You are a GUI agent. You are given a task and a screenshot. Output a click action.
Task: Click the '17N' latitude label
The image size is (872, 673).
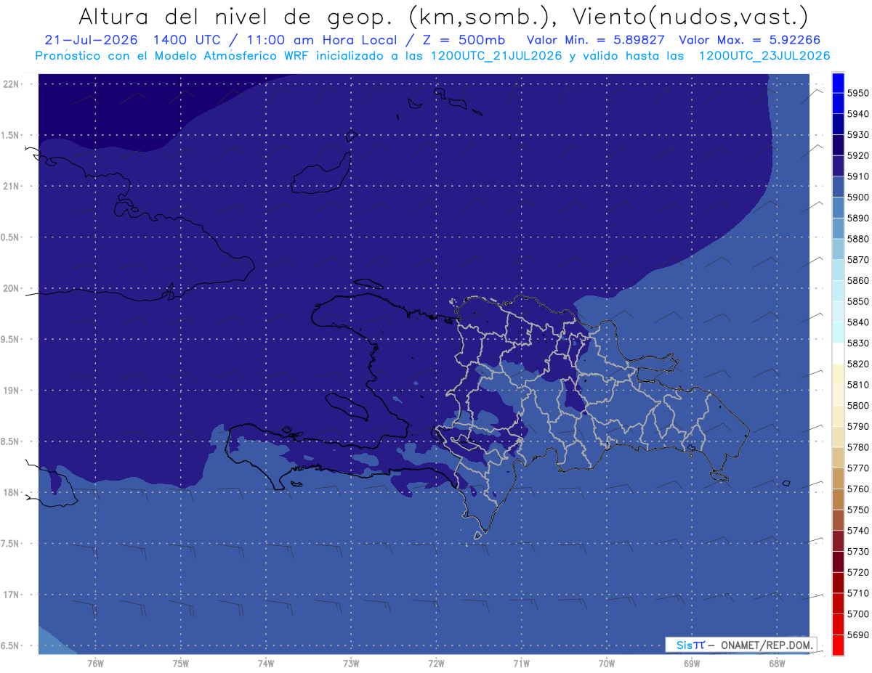[x=11, y=595]
